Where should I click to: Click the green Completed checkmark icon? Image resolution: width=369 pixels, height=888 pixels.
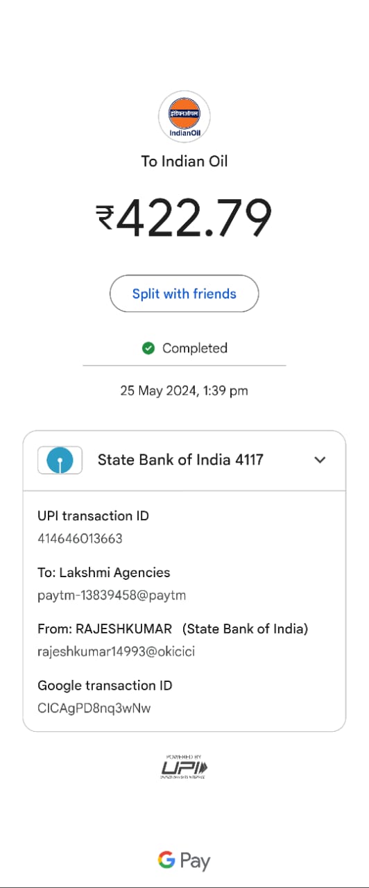(x=148, y=348)
